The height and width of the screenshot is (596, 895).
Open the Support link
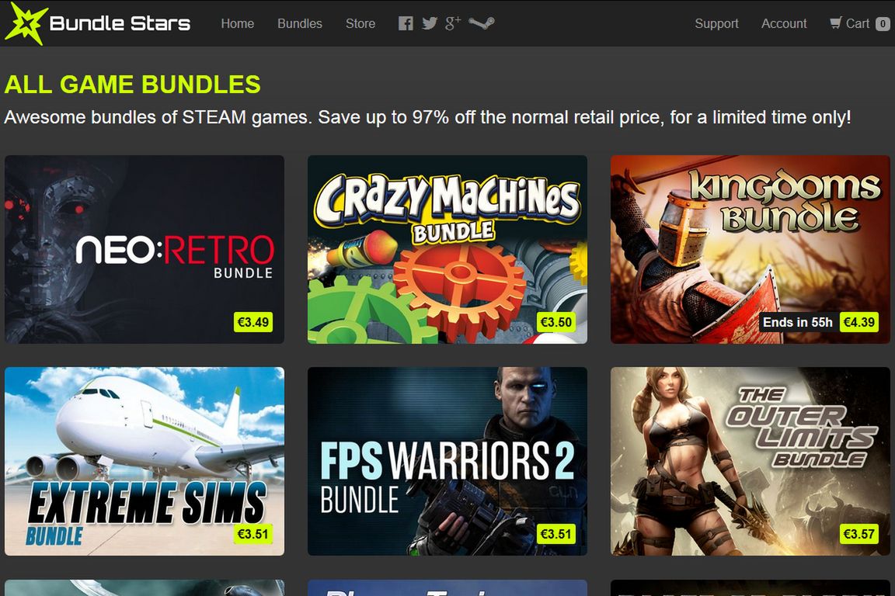tap(716, 23)
